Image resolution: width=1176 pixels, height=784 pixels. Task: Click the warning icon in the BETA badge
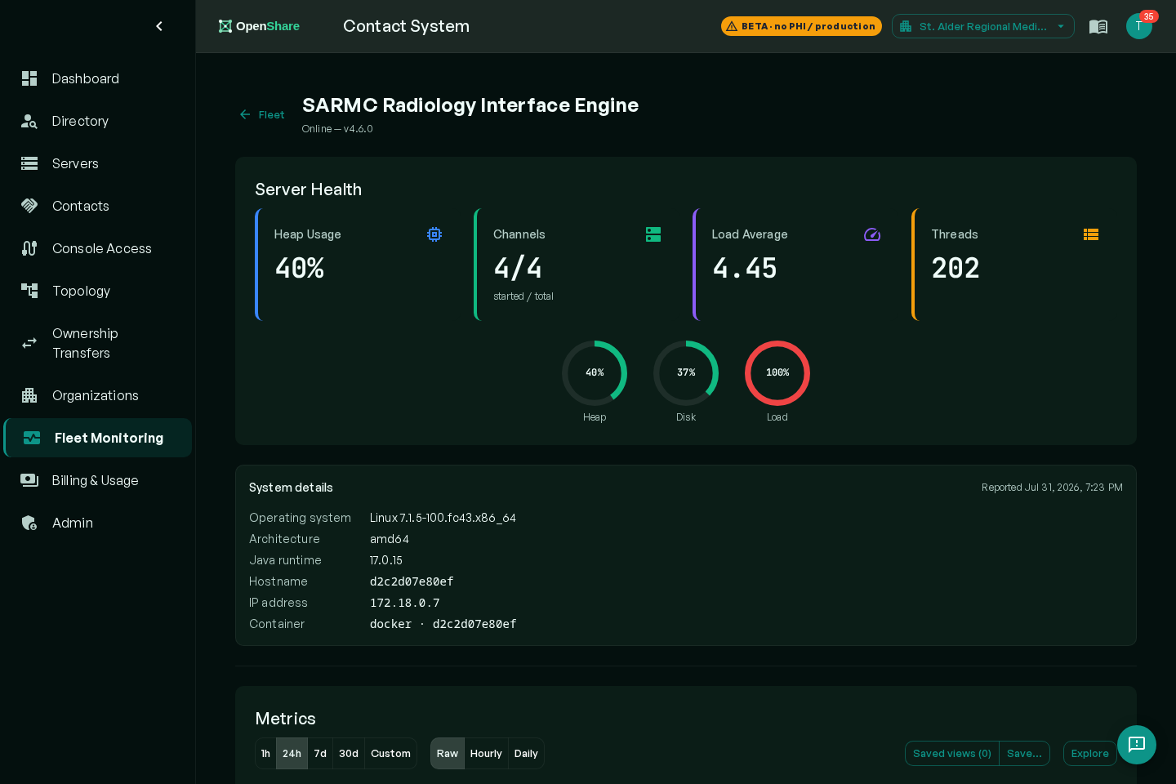click(732, 26)
